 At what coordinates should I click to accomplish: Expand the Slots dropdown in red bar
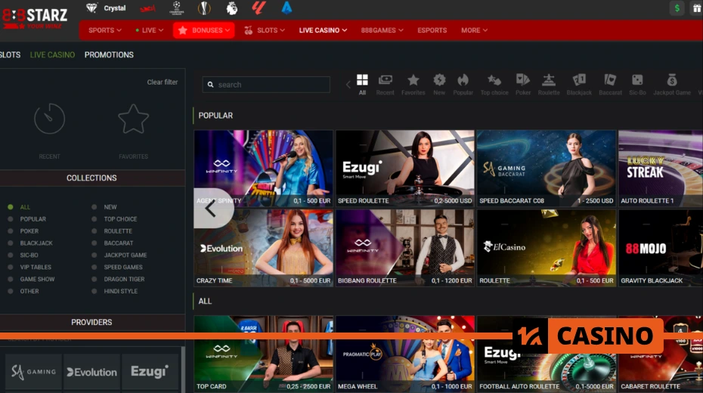(265, 30)
